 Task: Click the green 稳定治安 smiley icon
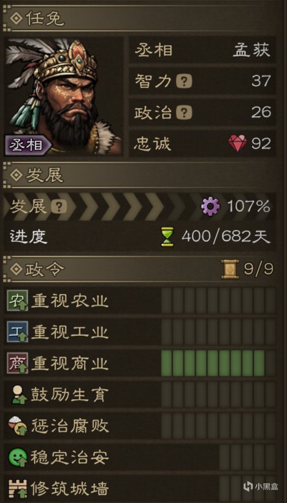(x=18, y=457)
